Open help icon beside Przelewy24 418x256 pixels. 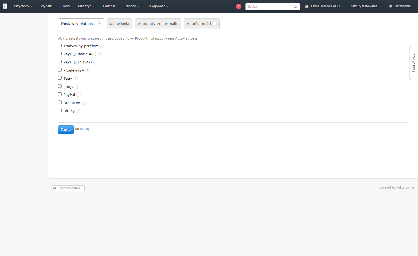coord(87,70)
